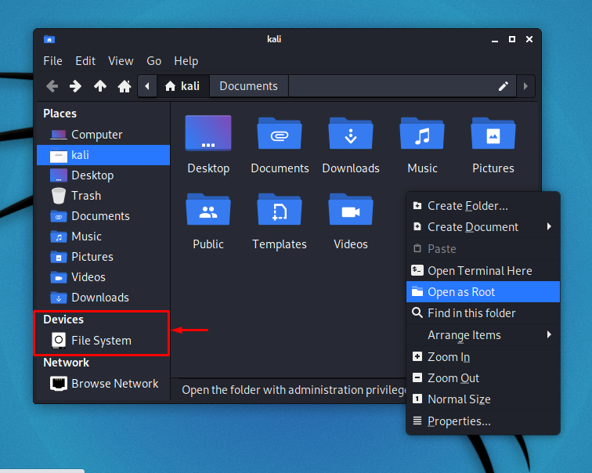Screen dimensions: 592x473
Task: Select File System under Devices
Action: click(x=101, y=341)
